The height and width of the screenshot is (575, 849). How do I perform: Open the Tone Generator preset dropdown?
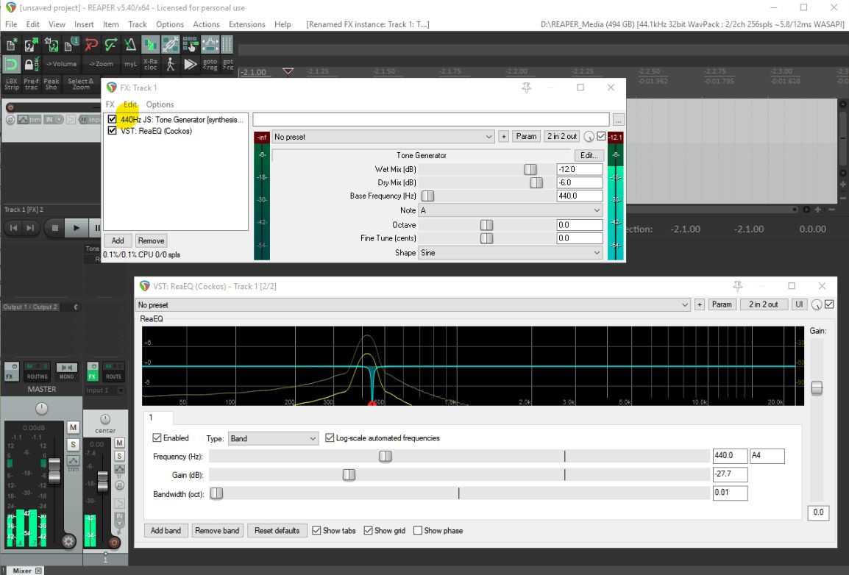[383, 137]
